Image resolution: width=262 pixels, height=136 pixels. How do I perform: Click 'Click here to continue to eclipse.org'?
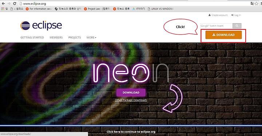point(131,132)
